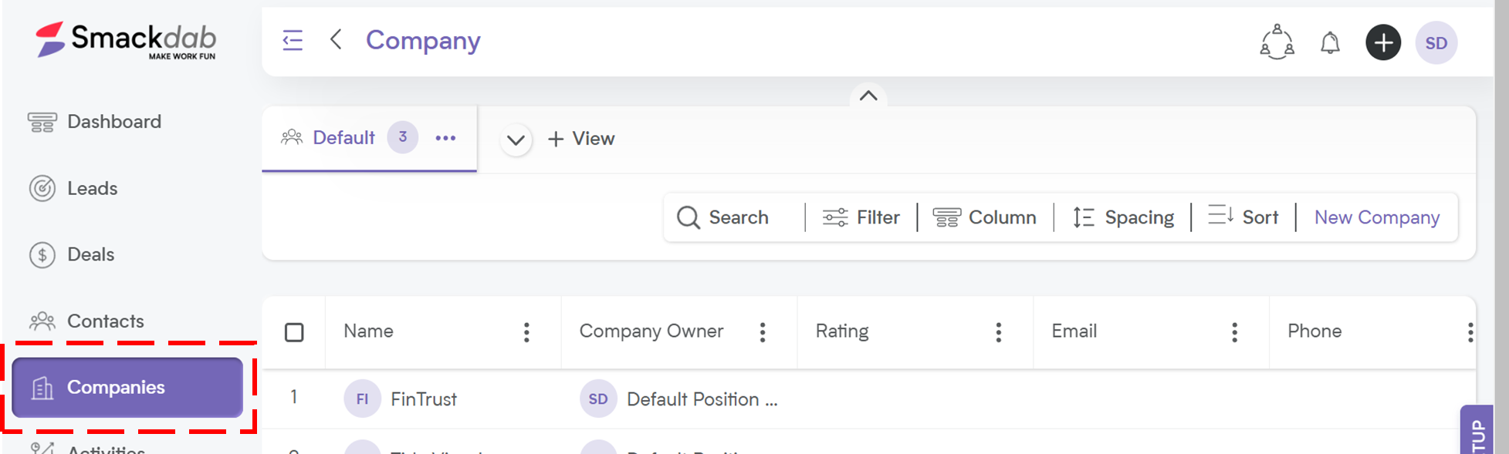Screen dimensions: 1509x454
Task: Click the Company page title
Action: [423, 40]
